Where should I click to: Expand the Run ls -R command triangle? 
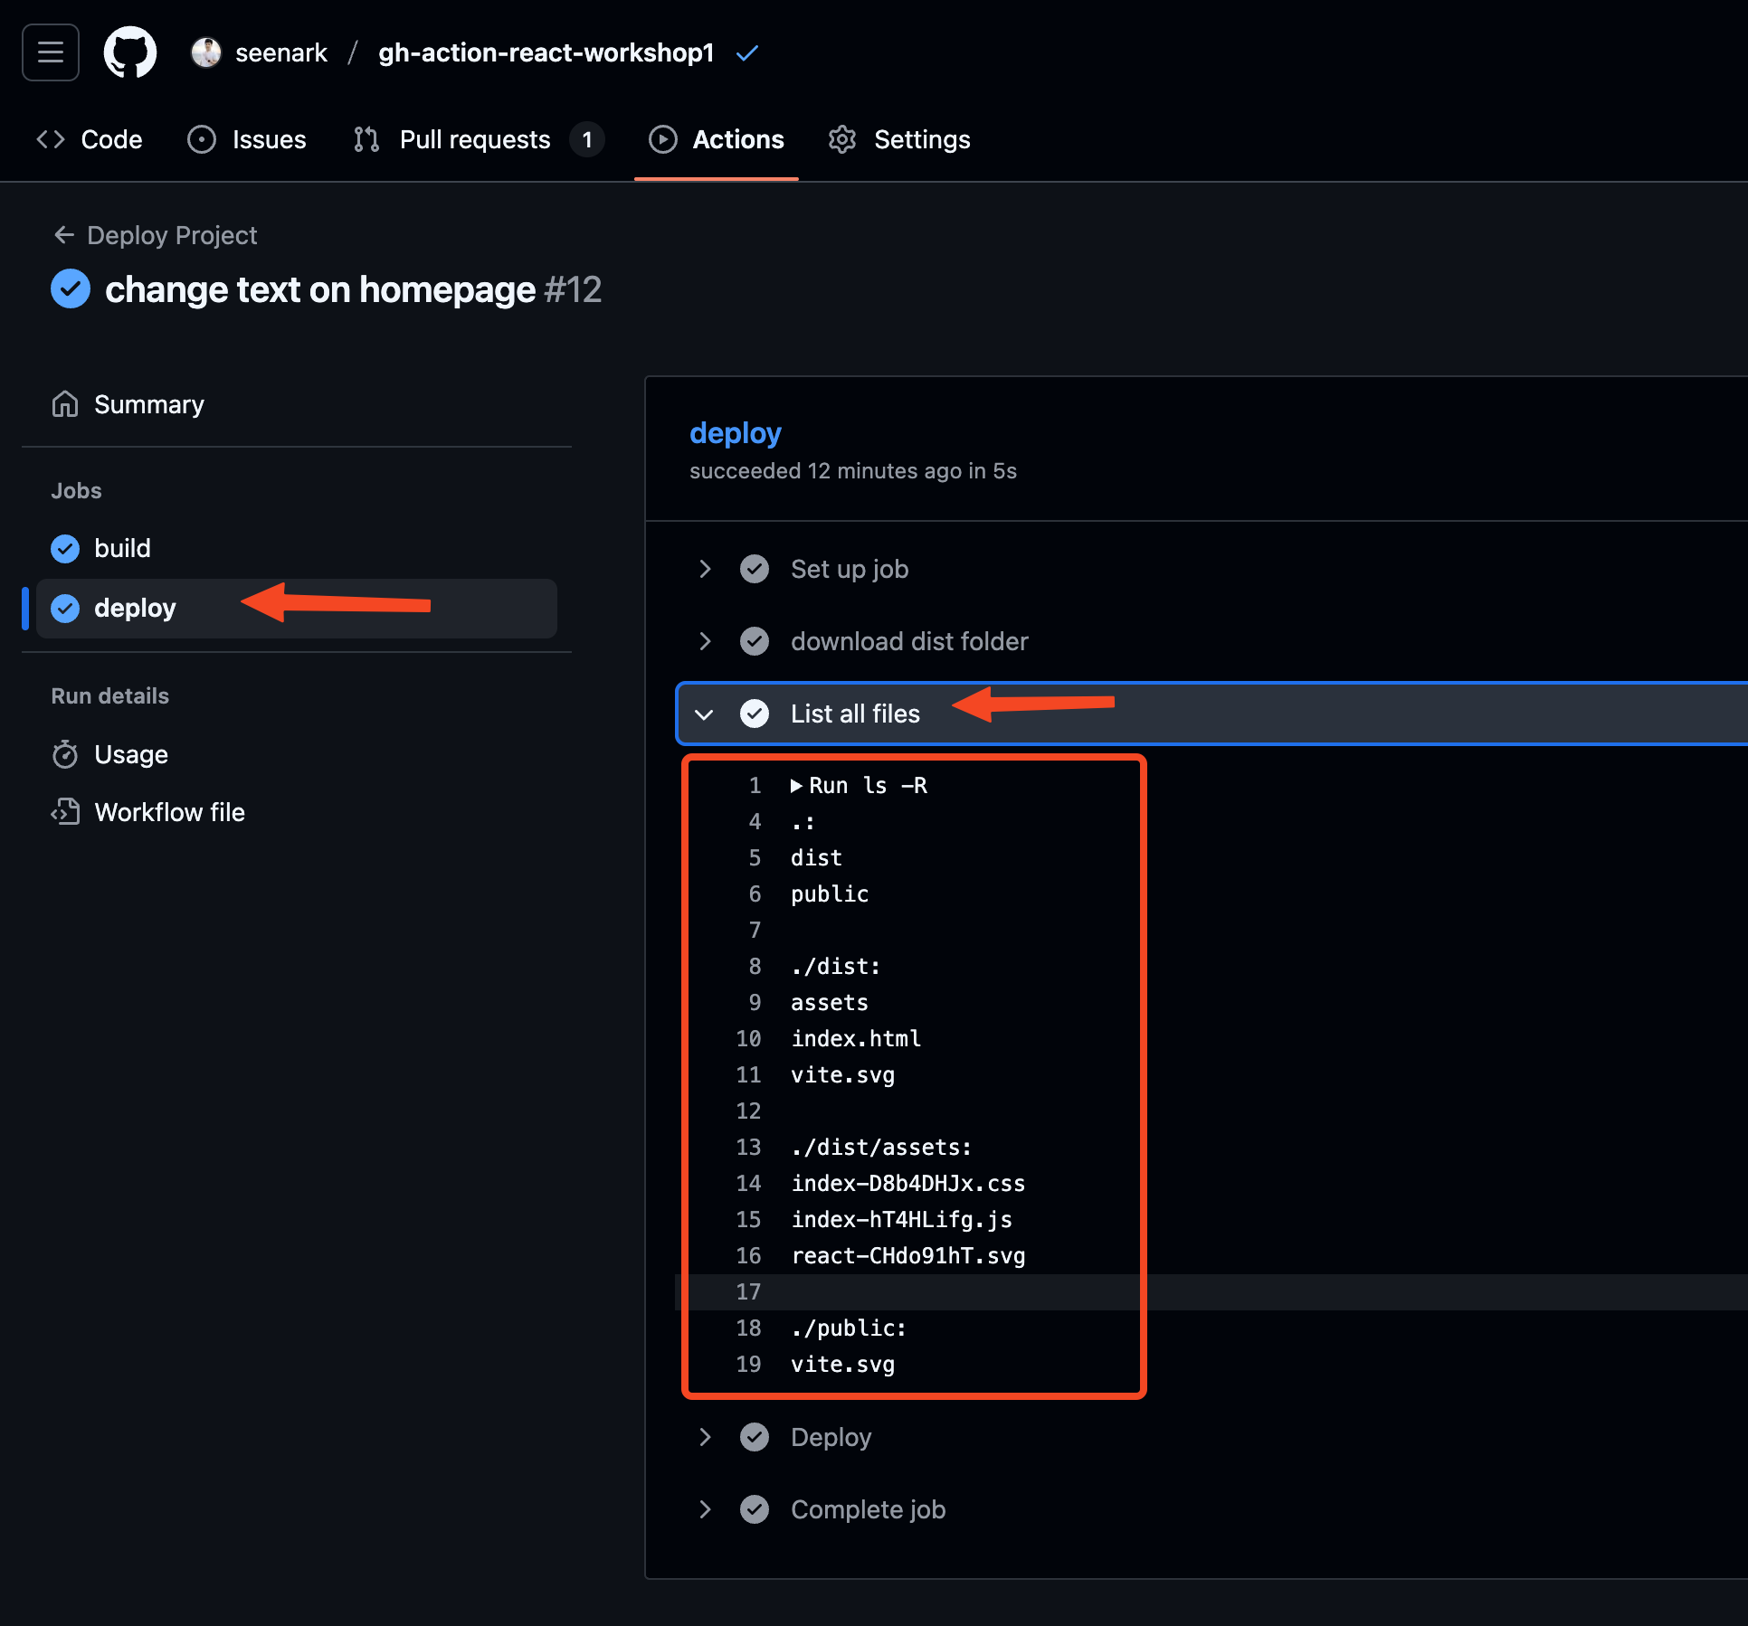click(796, 786)
